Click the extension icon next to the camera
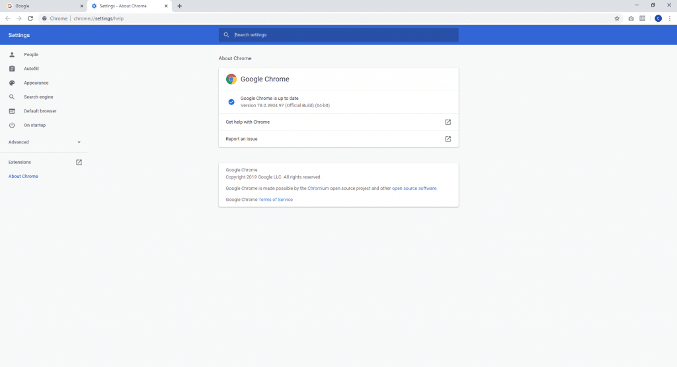This screenshot has width=677, height=367. pyautogui.click(x=643, y=19)
